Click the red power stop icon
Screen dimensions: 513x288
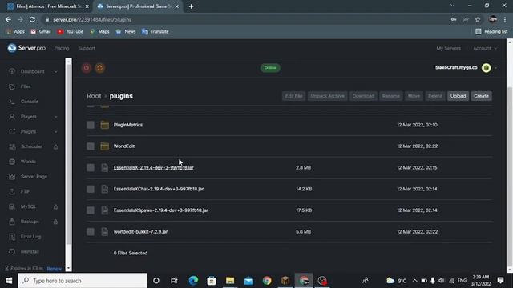[x=87, y=68]
